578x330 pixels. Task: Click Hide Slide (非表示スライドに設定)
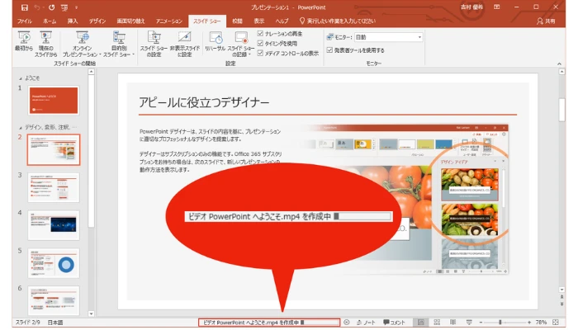point(185,44)
